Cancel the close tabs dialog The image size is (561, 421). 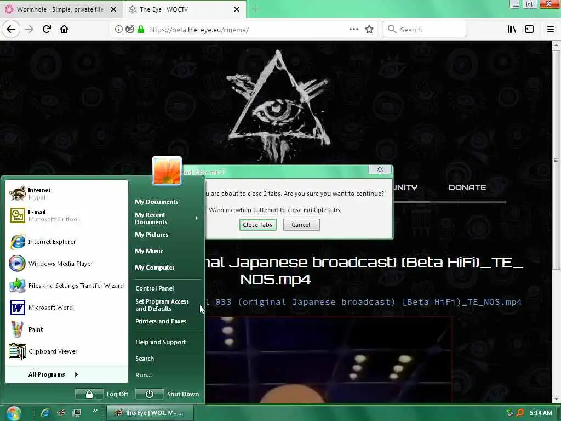point(301,225)
